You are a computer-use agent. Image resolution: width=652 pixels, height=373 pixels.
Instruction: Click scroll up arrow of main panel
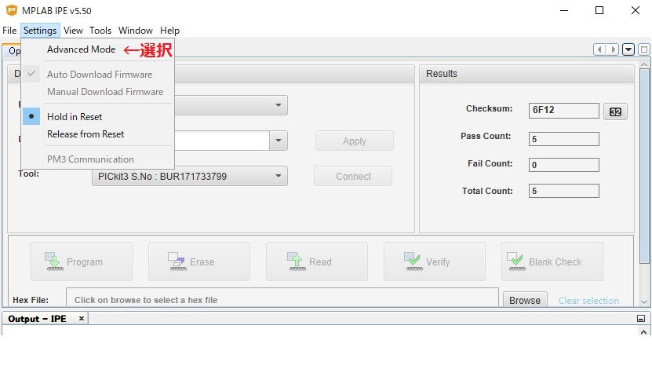pyautogui.click(x=644, y=64)
